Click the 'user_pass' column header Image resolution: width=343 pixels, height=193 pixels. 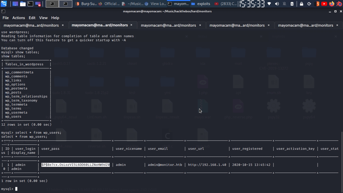[50, 149]
